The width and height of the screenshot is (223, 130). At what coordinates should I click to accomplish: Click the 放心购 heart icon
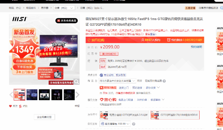tap(101, 99)
